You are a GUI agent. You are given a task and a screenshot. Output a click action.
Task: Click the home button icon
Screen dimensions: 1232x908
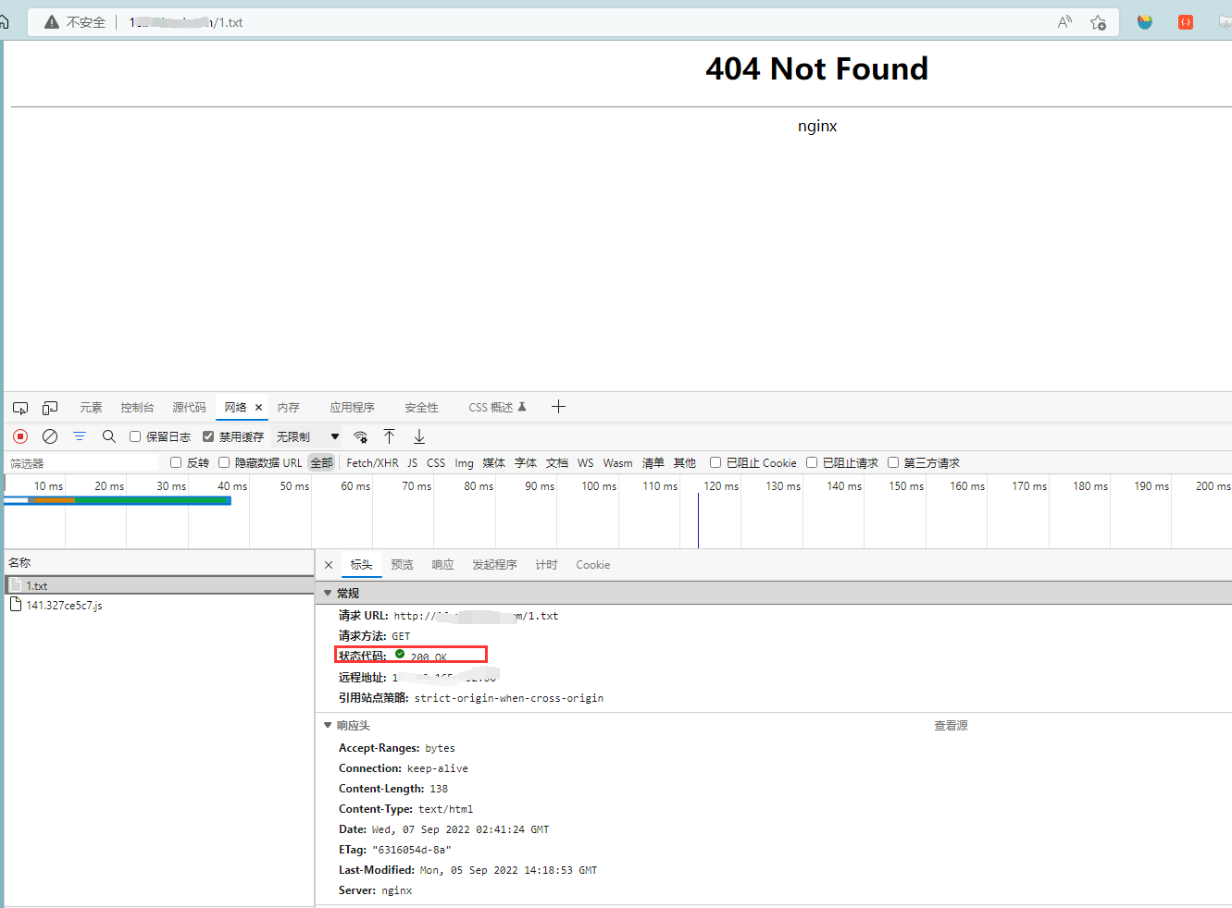click(4, 22)
